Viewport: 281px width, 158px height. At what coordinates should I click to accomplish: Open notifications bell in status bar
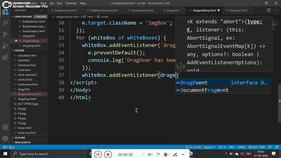pos(277,147)
